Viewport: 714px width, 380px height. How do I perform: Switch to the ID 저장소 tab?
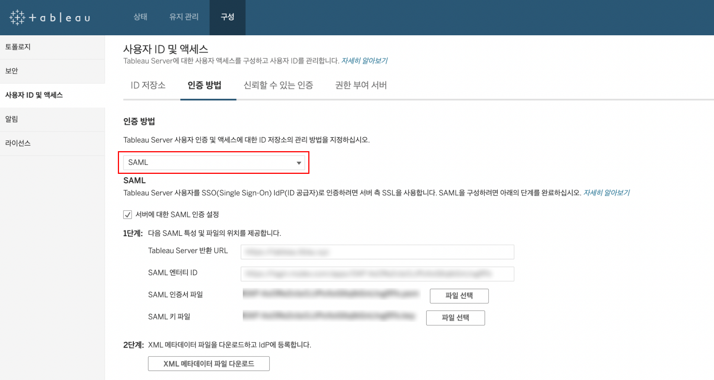point(148,85)
